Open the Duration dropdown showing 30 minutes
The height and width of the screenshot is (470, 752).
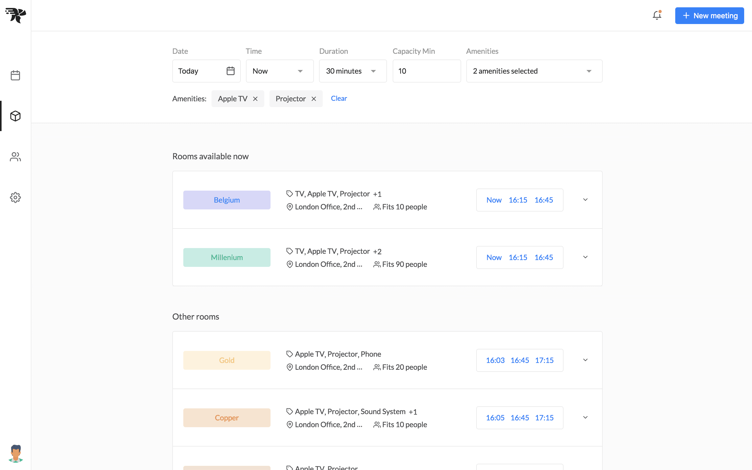click(x=353, y=71)
